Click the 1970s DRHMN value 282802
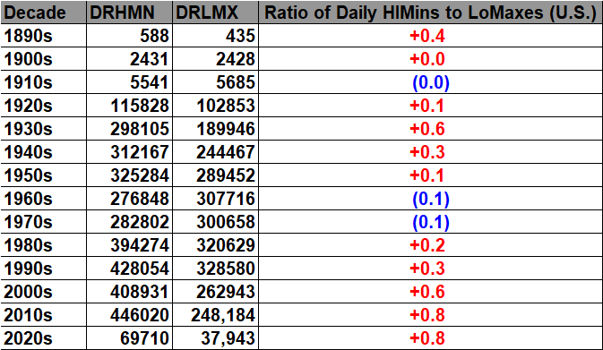Screen dimensions: 603x350 [140, 223]
